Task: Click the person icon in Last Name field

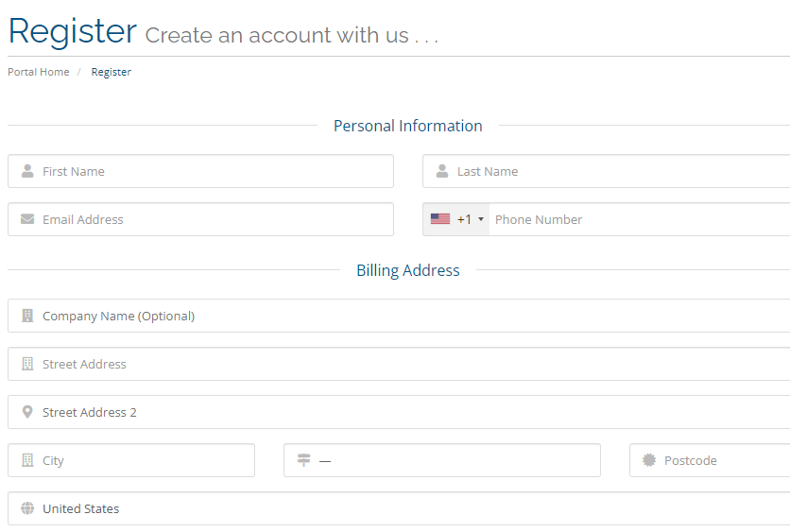Action: coord(442,171)
